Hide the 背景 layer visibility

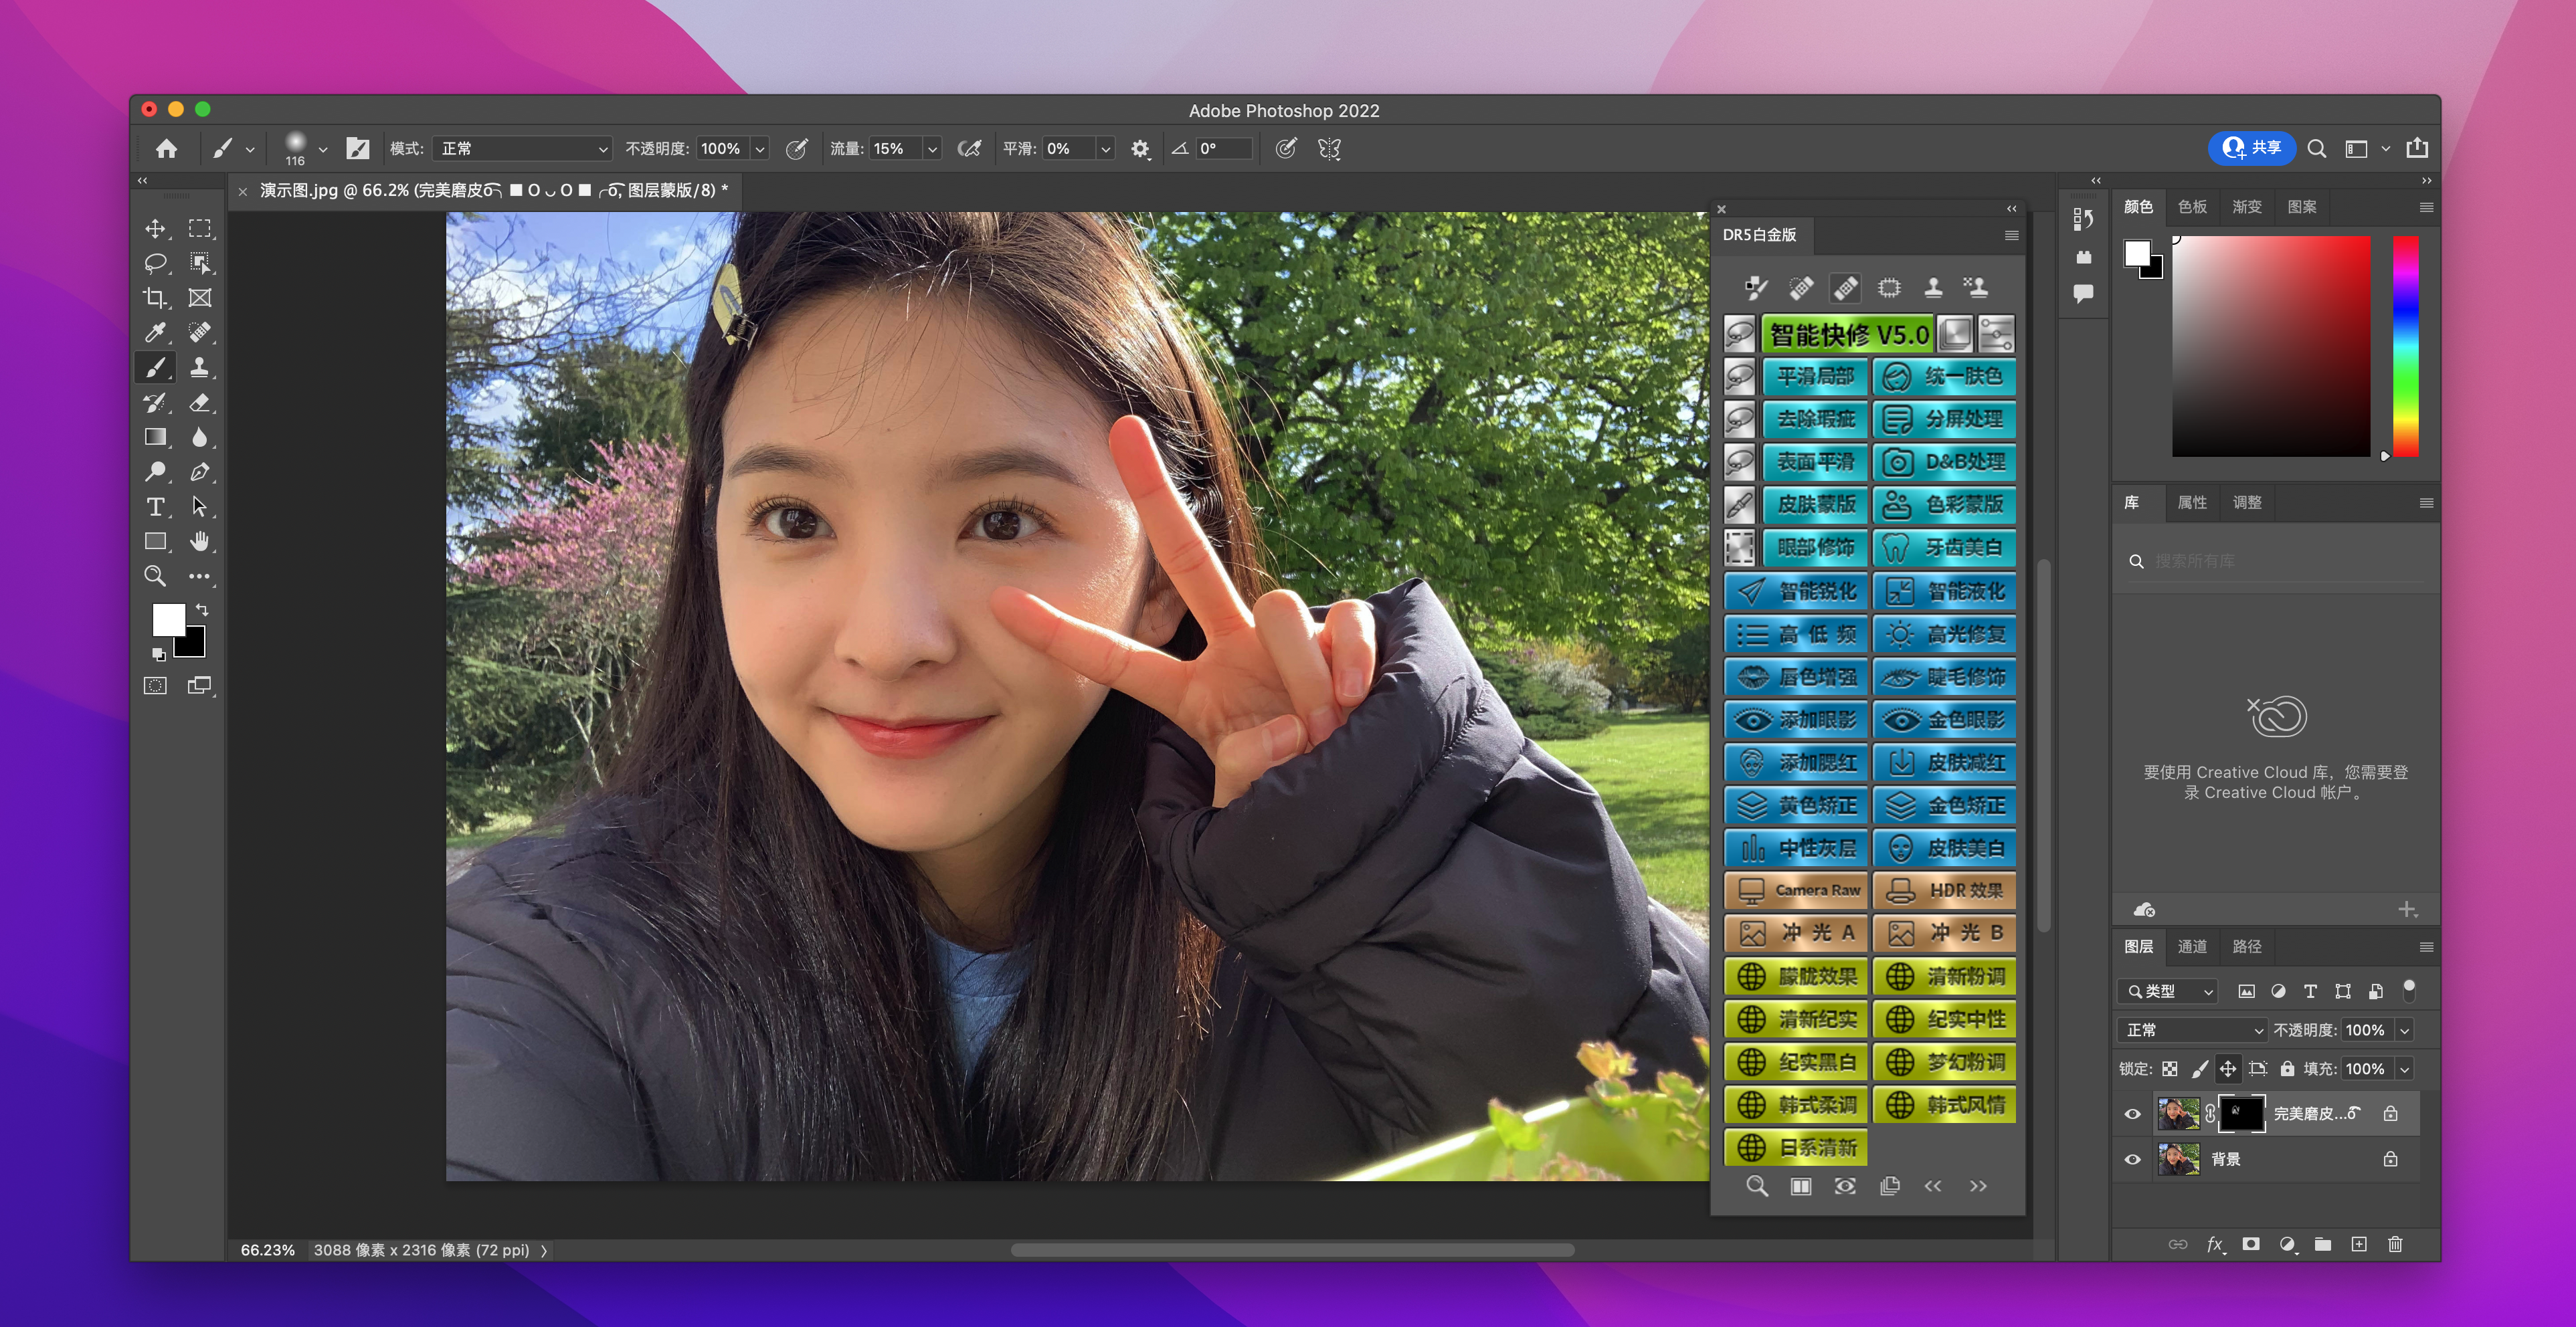pyautogui.click(x=2132, y=1159)
